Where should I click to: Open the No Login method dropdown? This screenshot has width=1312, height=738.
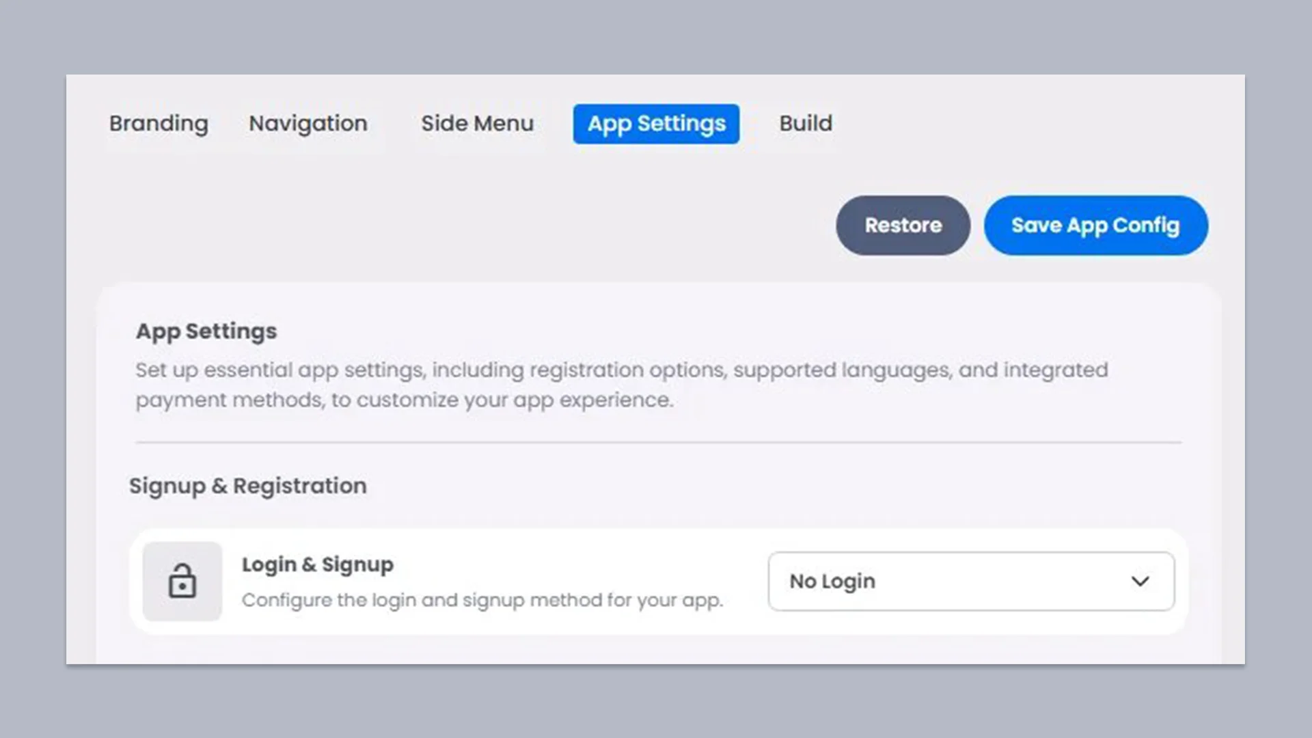[x=971, y=582]
